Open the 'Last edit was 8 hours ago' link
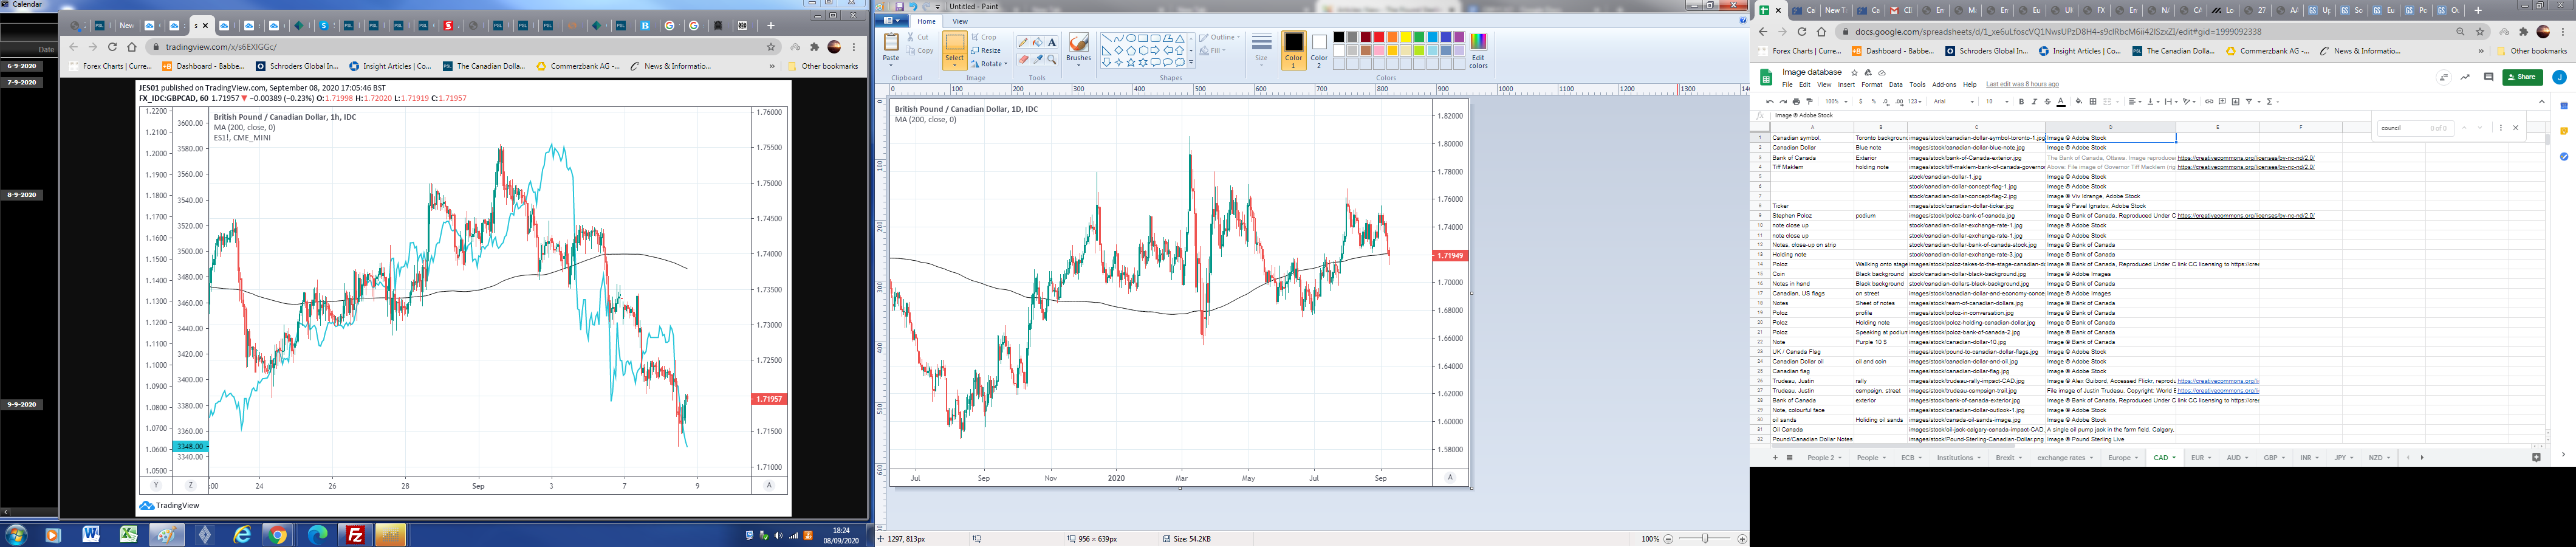 [x=2022, y=85]
